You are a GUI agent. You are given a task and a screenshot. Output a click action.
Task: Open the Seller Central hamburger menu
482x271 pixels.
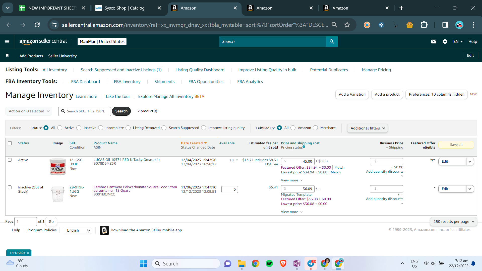[x=7, y=41]
